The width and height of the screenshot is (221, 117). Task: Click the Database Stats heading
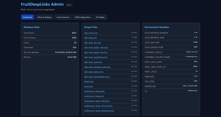32,27
